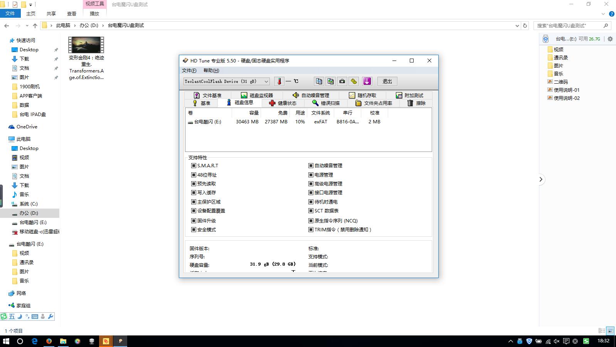Switch to the 基准 tab

[201, 103]
